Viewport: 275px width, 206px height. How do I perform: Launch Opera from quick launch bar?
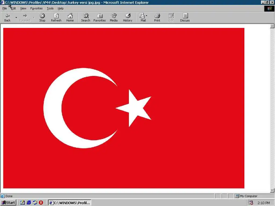[x=41, y=203]
